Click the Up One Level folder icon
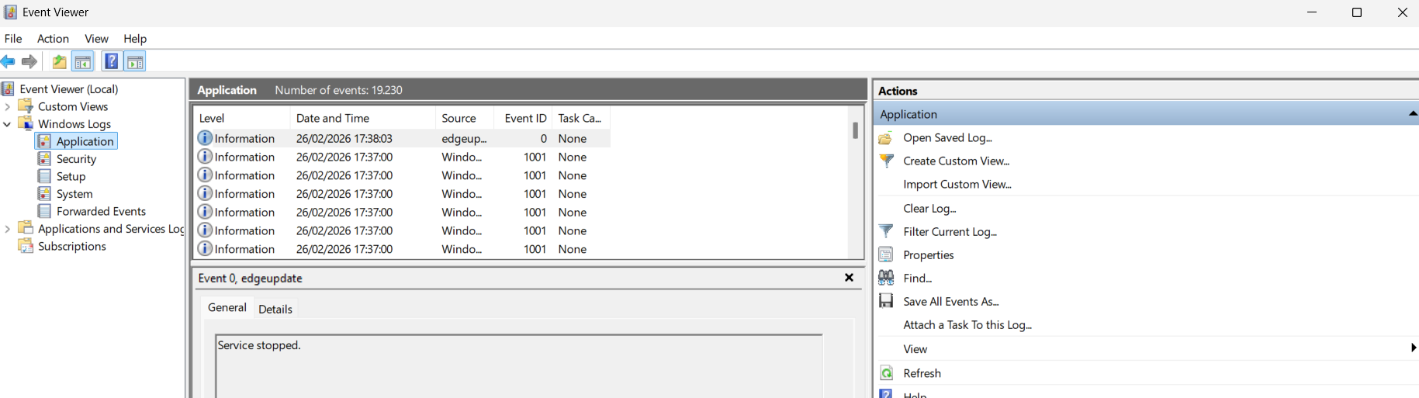1419x398 pixels. [x=59, y=61]
